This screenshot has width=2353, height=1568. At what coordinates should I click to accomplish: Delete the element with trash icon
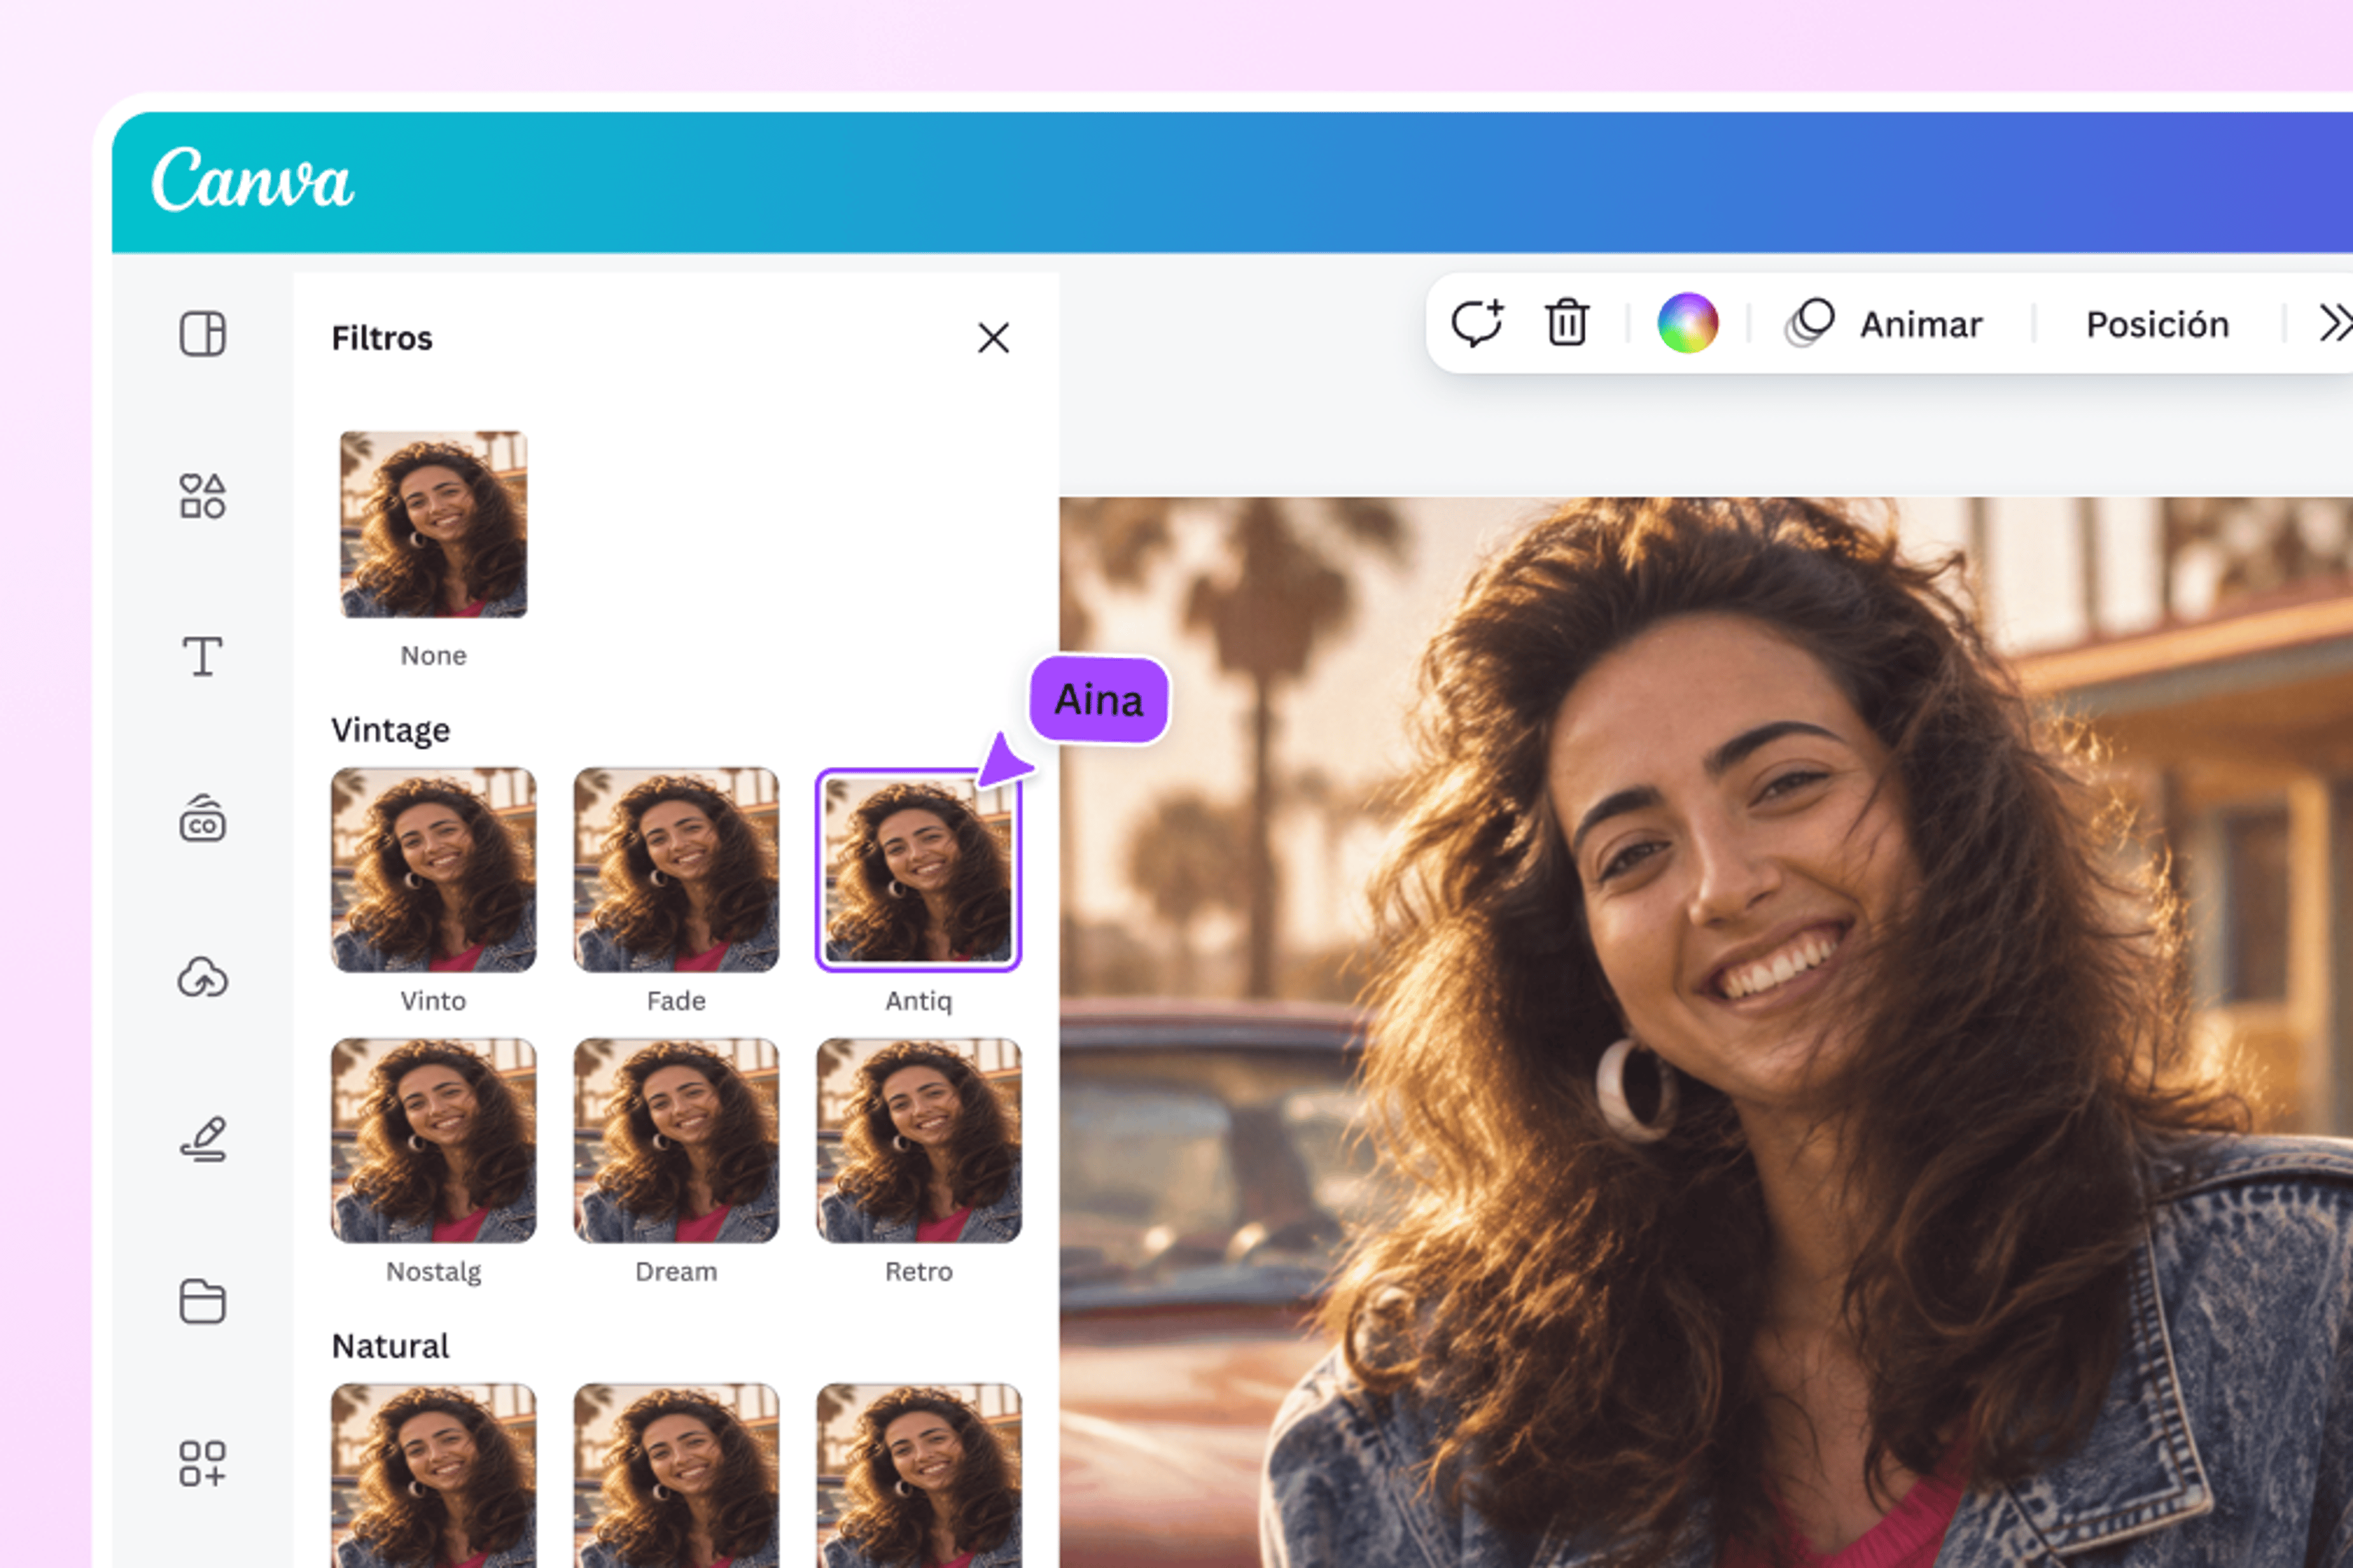point(1567,323)
